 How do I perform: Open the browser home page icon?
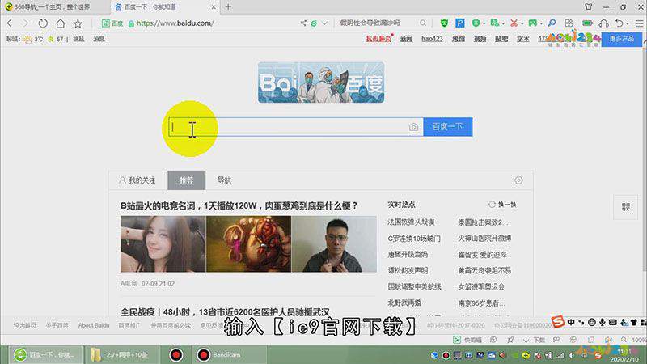tap(60, 23)
